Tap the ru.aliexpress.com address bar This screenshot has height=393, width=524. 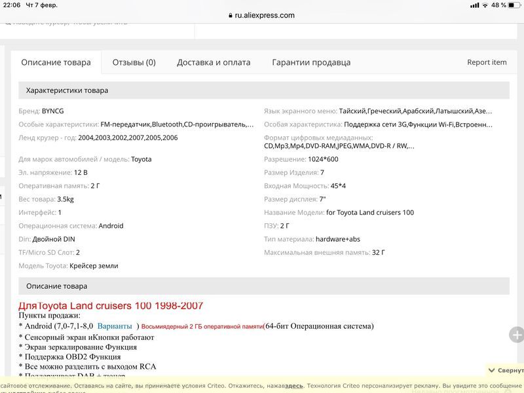click(x=262, y=15)
